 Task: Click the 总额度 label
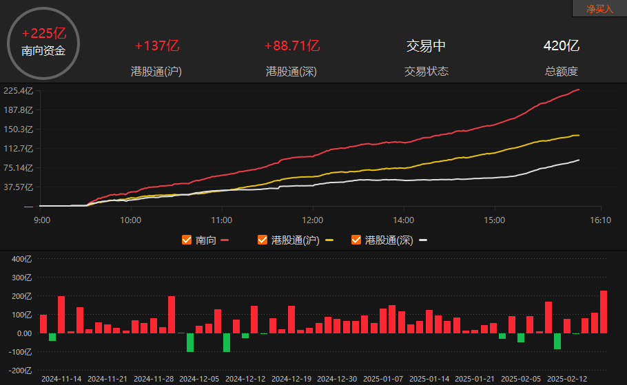pyautogui.click(x=562, y=72)
